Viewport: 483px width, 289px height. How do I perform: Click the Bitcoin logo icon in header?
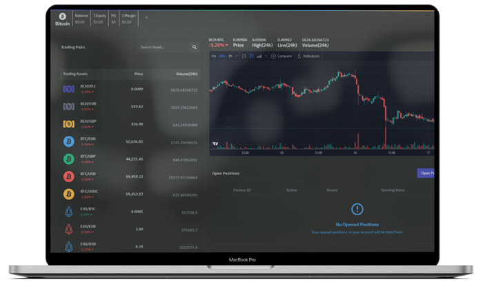62,16
